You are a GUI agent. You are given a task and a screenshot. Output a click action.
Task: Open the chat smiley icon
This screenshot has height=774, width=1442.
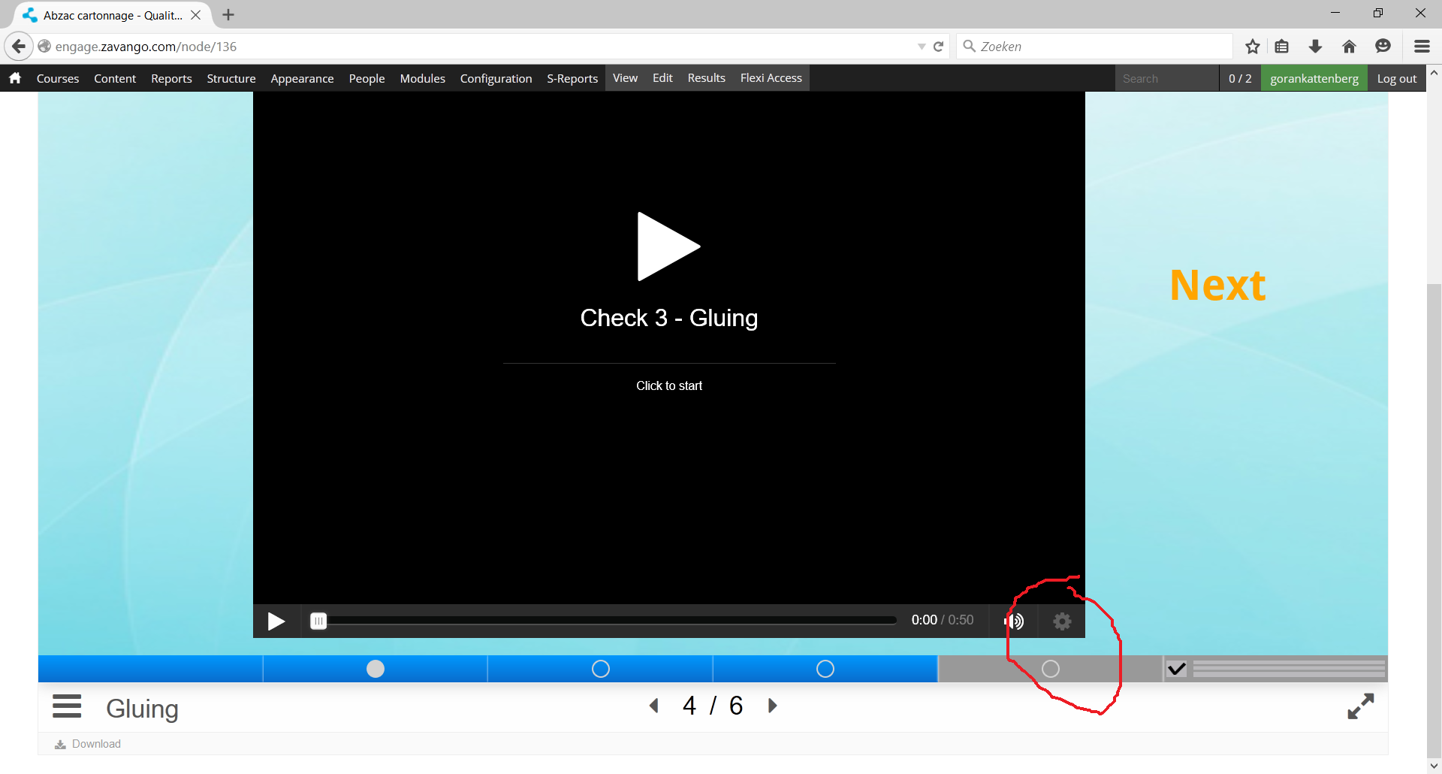pos(1383,47)
